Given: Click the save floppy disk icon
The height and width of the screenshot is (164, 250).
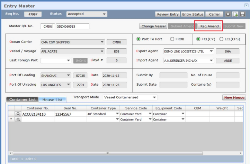Looking at the screenshot, I should click(242, 14).
